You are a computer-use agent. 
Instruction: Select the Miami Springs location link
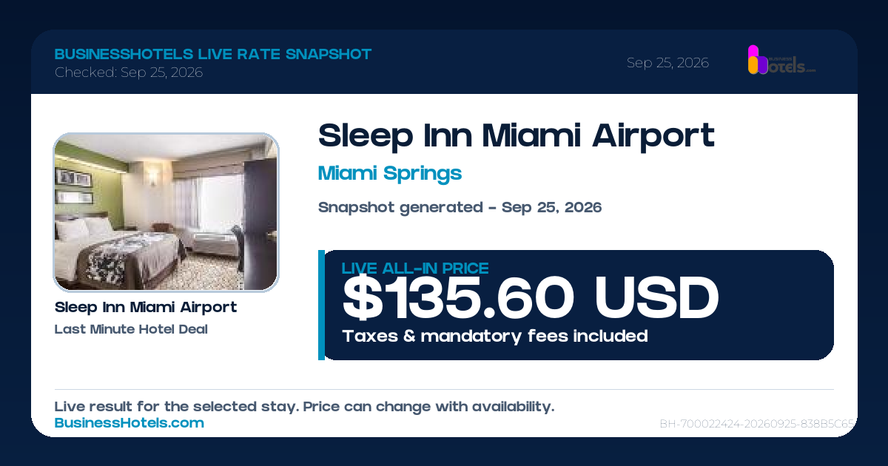coord(390,174)
